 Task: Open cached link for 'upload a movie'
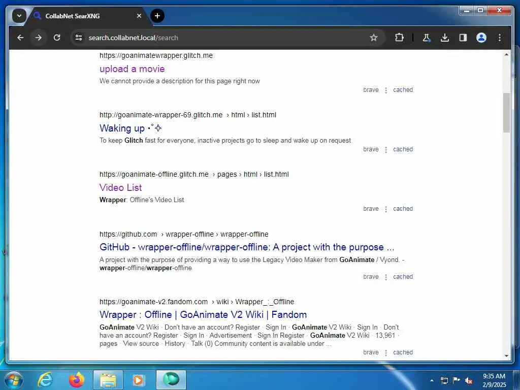[403, 90]
